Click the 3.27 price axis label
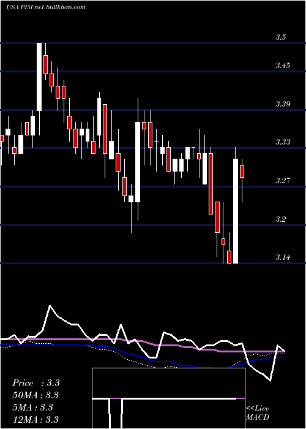 point(283,181)
